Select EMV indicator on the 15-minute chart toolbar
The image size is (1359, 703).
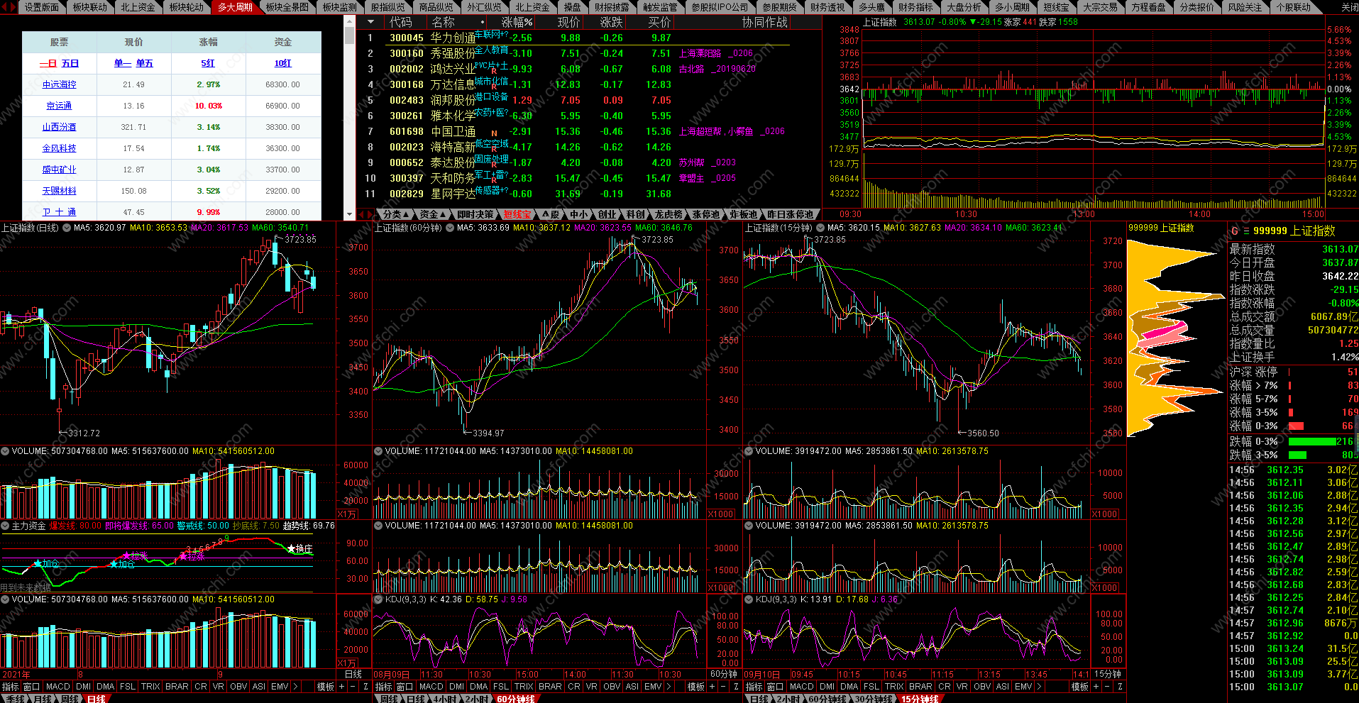(1023, 687)
